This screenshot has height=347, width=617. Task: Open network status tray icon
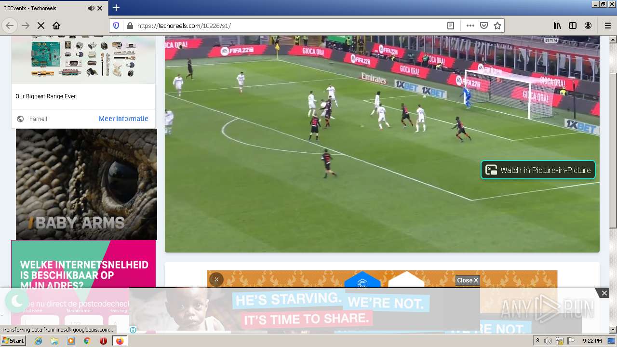pos(560,341)
